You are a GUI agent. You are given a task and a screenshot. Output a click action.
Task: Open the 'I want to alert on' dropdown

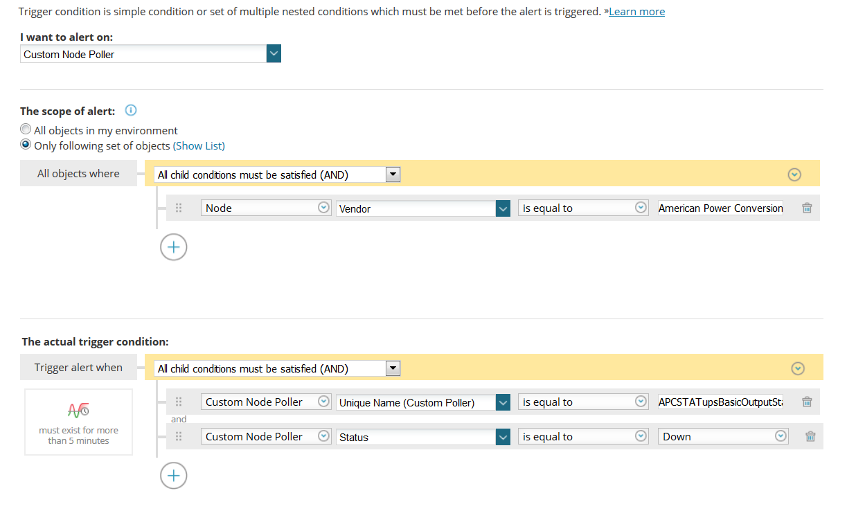pyautogui.click(x=274, y=54)
